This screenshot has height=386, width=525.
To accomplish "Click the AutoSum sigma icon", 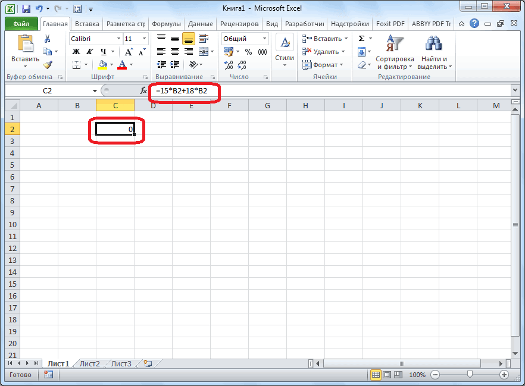I will 361,39.
